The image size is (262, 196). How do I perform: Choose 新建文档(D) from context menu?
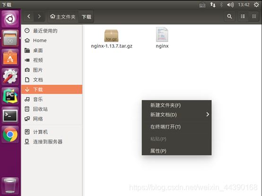click(x=176, y=115)
